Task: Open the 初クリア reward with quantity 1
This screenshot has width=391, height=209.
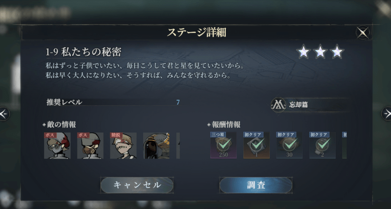Action: 256,145
